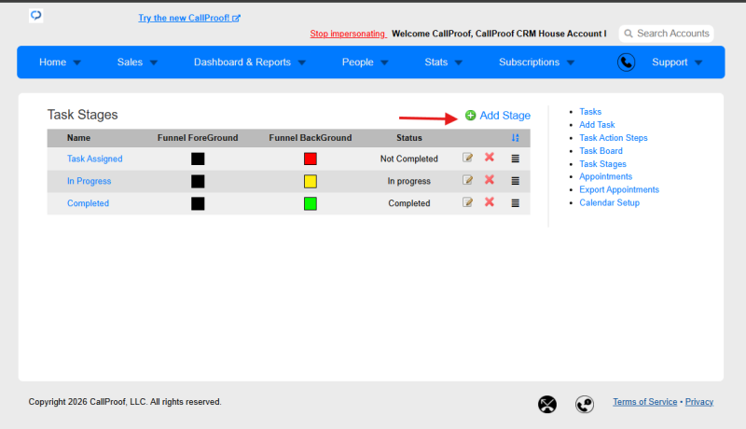Click the phone dialer icon in navbar

tap(626, 62)
